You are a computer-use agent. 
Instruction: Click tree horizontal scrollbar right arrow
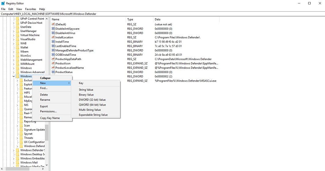click(43, 169)
